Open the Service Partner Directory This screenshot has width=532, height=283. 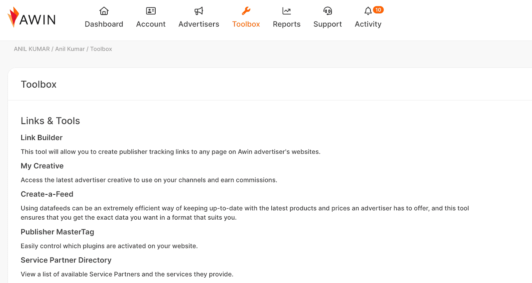[x=66, y=260]
